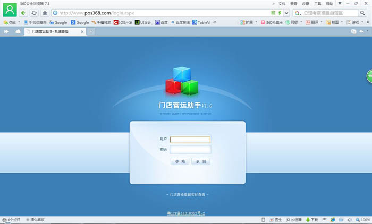Reload the page with the refresh icon
This screenshot has height=224, width=372.
(x=34, y=13)
